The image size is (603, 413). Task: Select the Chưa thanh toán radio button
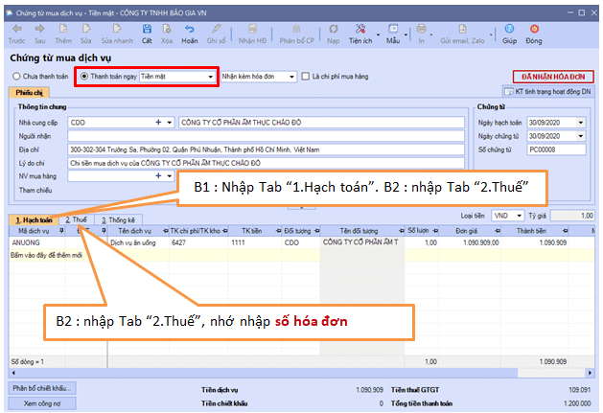[16, 76]
